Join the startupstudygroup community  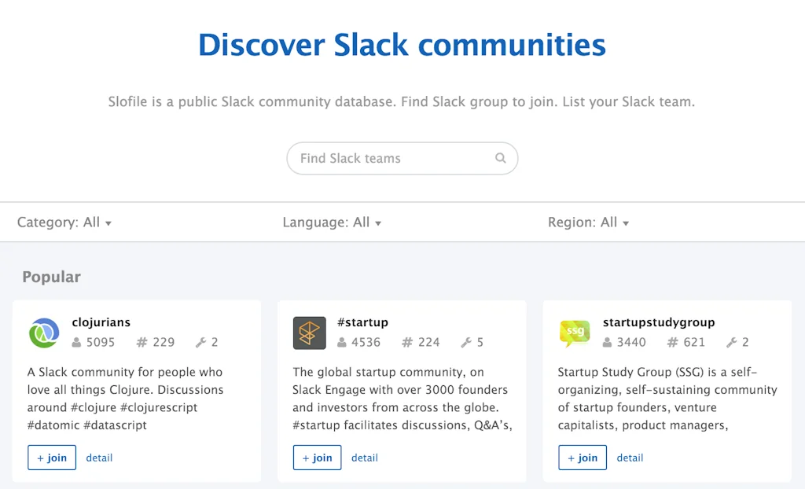(x=582, y=457)
